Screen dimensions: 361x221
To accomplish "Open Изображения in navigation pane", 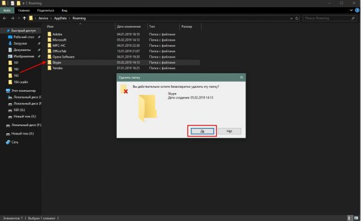I will 23,56.
